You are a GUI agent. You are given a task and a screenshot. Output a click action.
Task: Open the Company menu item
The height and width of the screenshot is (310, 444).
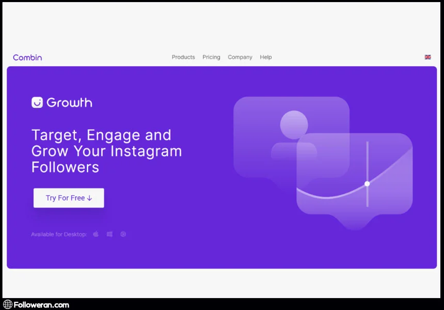coord(240,57)
